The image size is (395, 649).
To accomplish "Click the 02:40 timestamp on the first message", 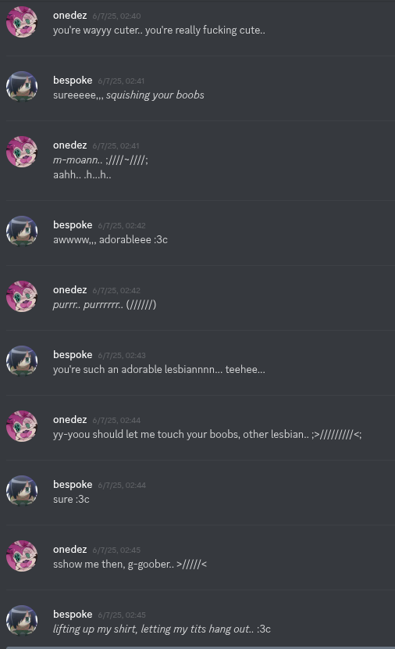I will (116, 16).
